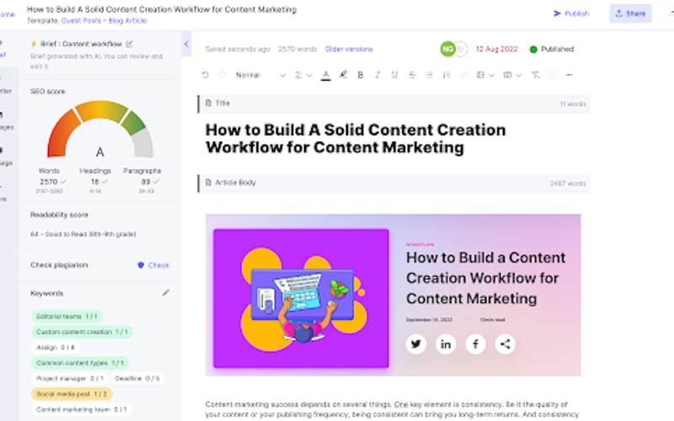Click the shield icon beside Check
This screenshot has width=674, height=421.
point(141,265)
